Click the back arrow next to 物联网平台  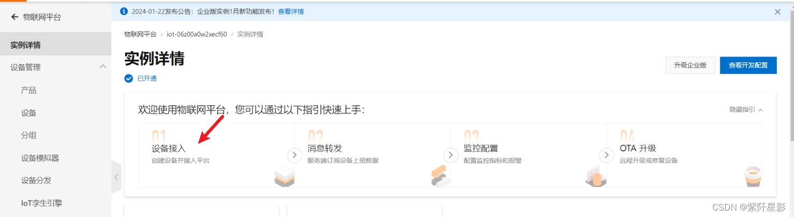click(15, 17)
